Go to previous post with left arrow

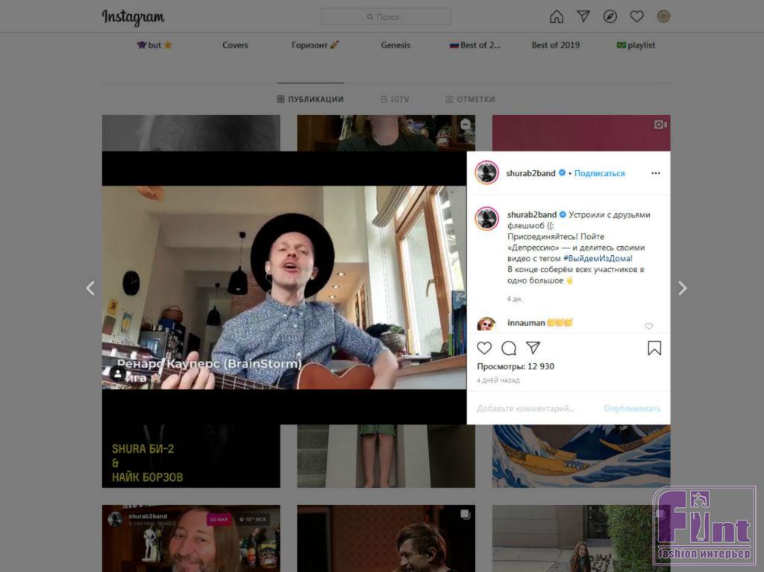tap(90, 288)
